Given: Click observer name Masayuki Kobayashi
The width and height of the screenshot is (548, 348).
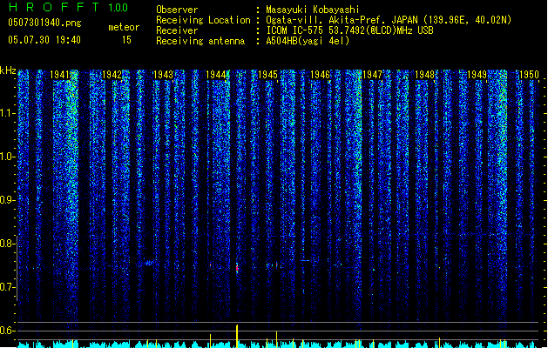Looking at the screenshot, I should (x=313, y=10).
